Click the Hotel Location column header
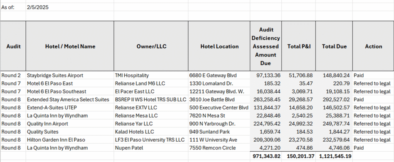The height and width of the screenshot is (162, 394). coord(219,46)
